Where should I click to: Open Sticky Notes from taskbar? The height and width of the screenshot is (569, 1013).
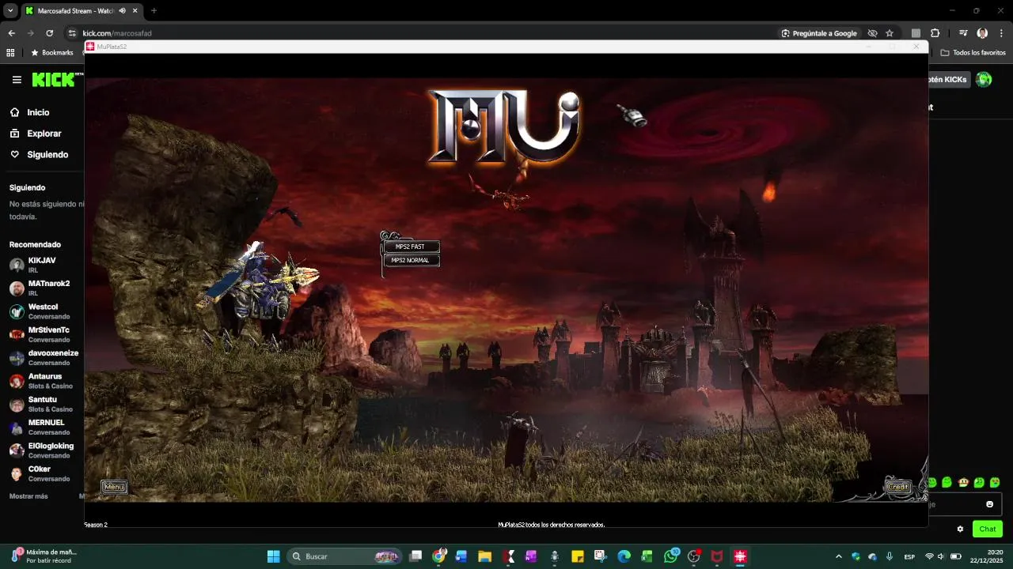[x=578, y=556]
